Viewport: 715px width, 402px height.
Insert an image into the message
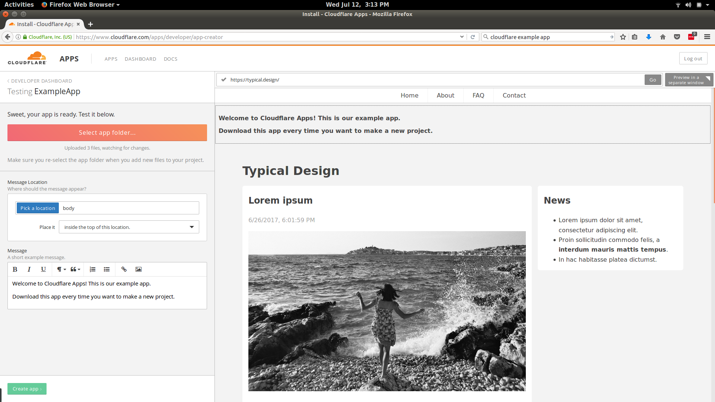click(x=139, y=269)
